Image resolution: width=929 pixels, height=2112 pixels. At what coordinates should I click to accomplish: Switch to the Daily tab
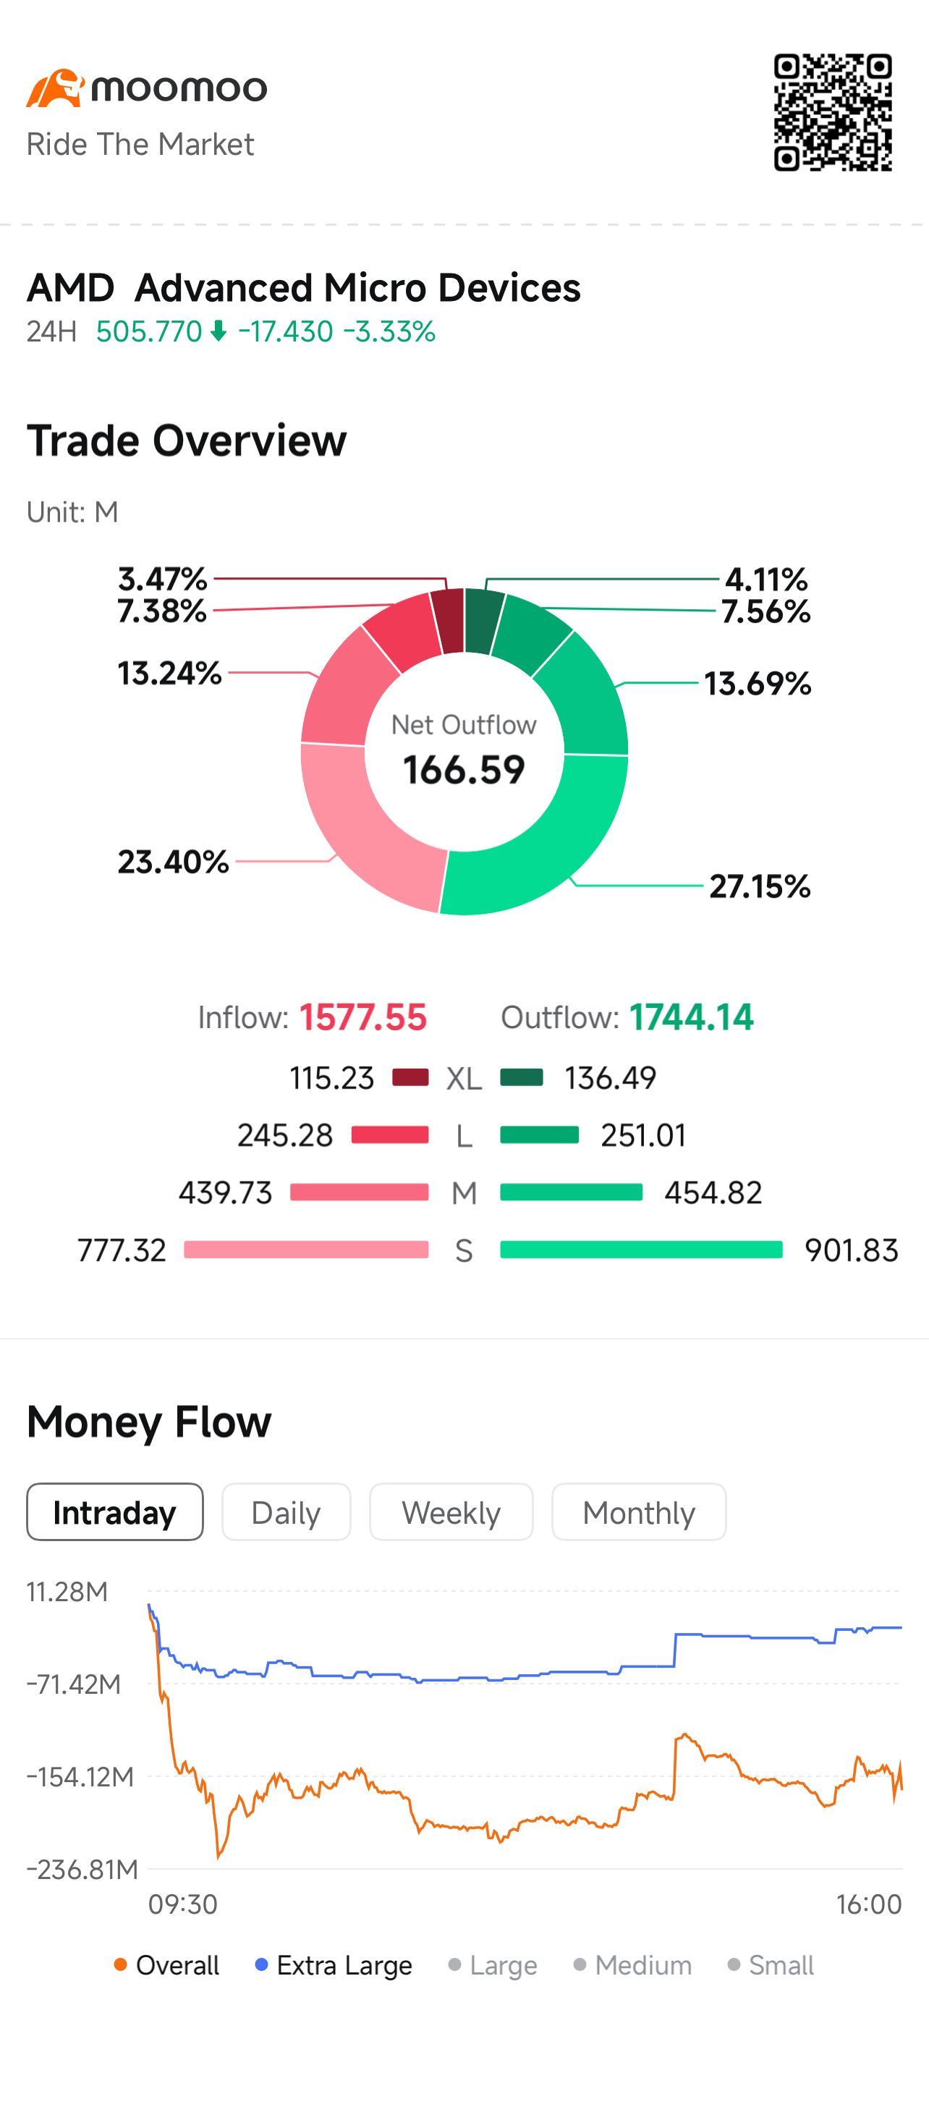[287, 1512]
